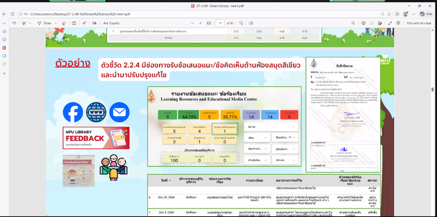Enter full screen with the expand arrows

(x=390, y=23)
